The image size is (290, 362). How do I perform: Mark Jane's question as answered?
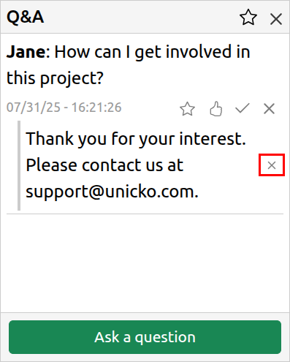pos(243,108)
